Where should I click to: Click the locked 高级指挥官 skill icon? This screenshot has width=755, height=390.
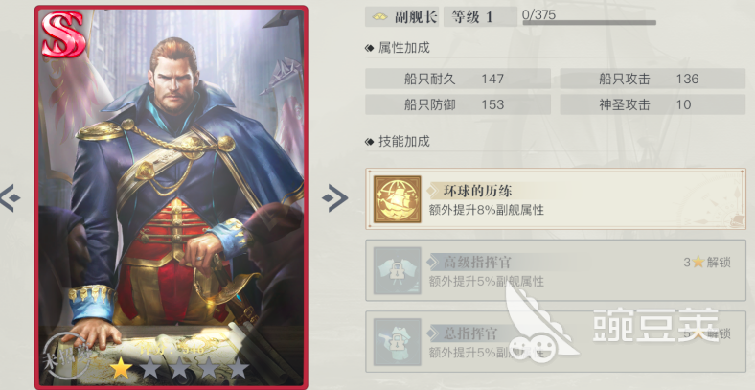pyautogui.click(x=398, y=270)
